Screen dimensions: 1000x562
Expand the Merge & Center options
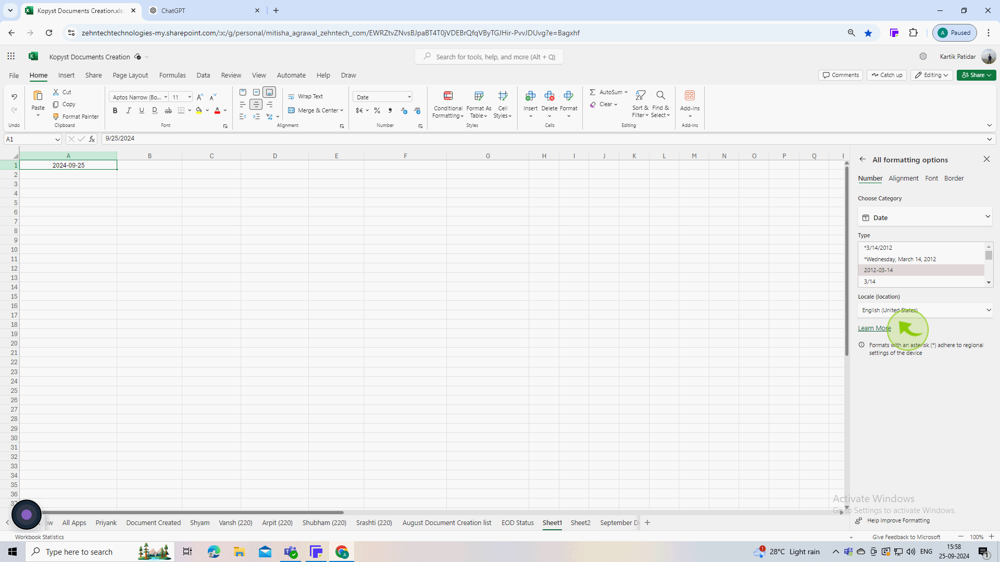tap(342, 110)
